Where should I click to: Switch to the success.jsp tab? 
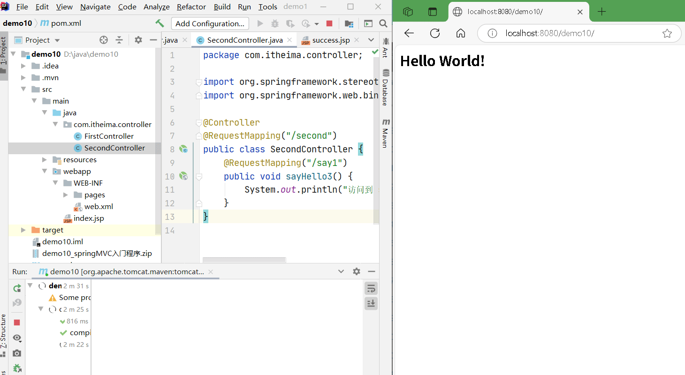tap(330, 40)
